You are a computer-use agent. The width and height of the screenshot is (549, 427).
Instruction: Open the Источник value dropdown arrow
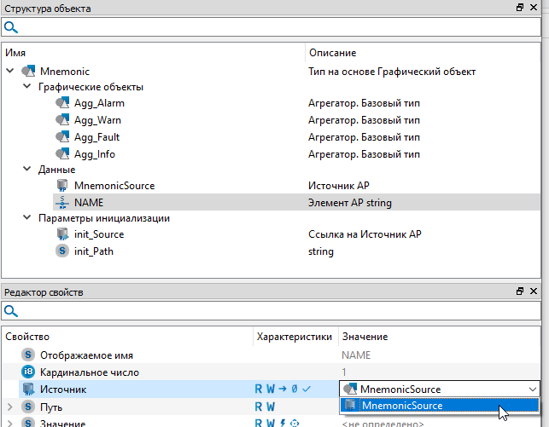(533, 389)
